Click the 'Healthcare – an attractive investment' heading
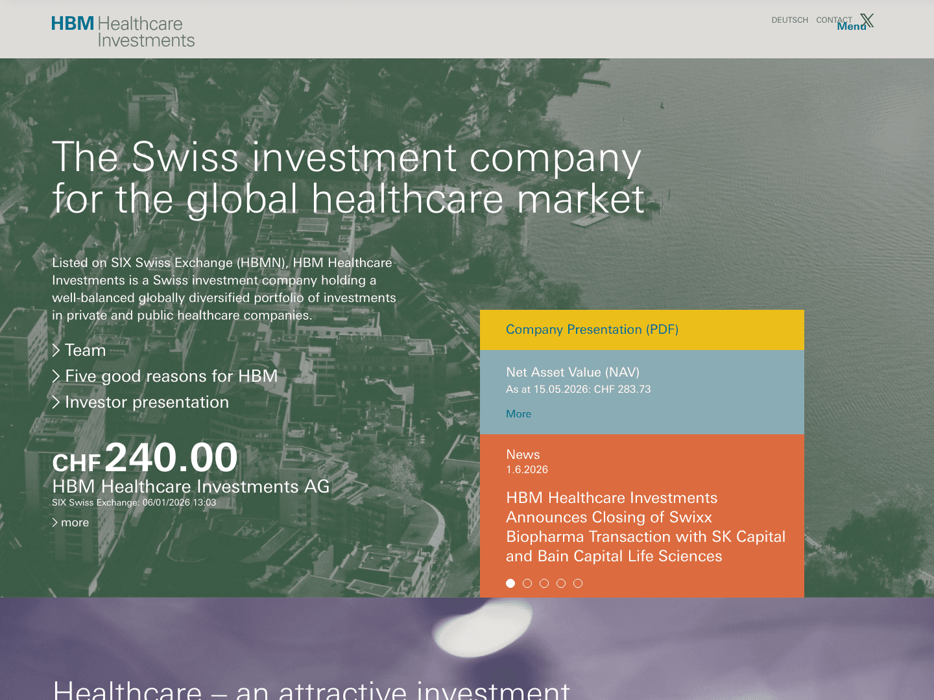 point(311,690)
